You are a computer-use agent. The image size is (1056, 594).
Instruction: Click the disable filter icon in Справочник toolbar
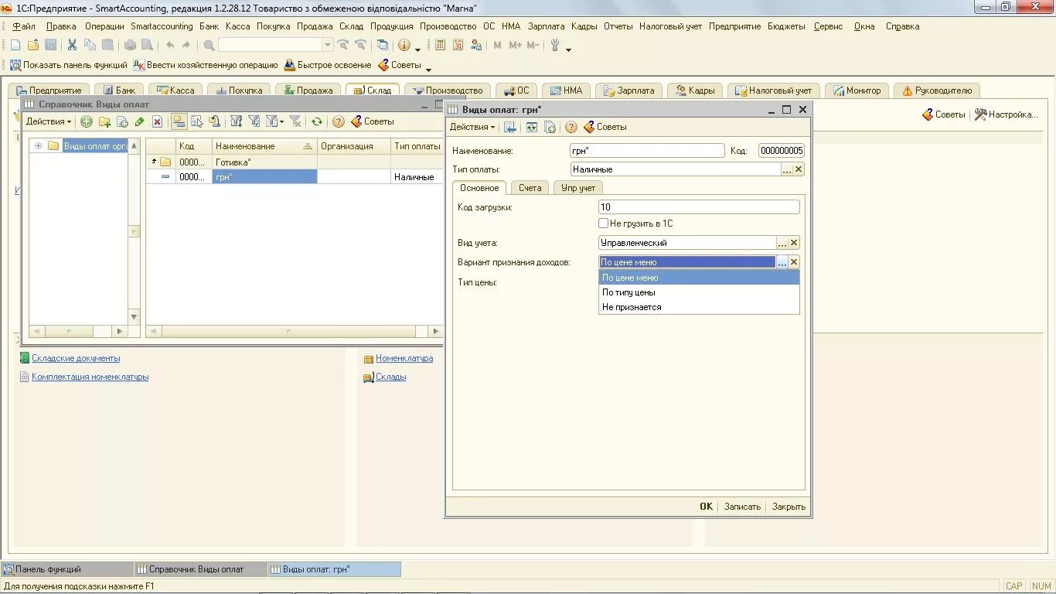point(295,121)
